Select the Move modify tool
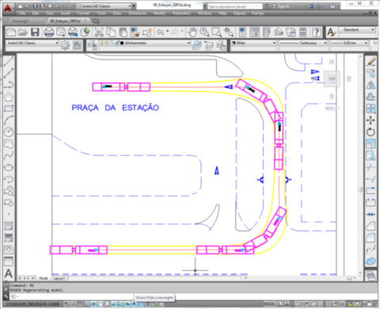Viewport: 380px width, 309px height. click(370, 120)
